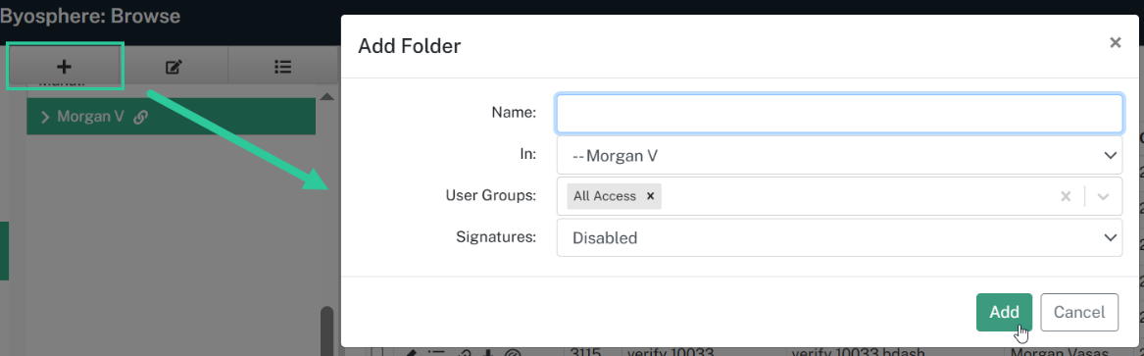Expand the User Groups options arrow
The height and width of the screenshot is (356, 1144).
(1103, 196)
